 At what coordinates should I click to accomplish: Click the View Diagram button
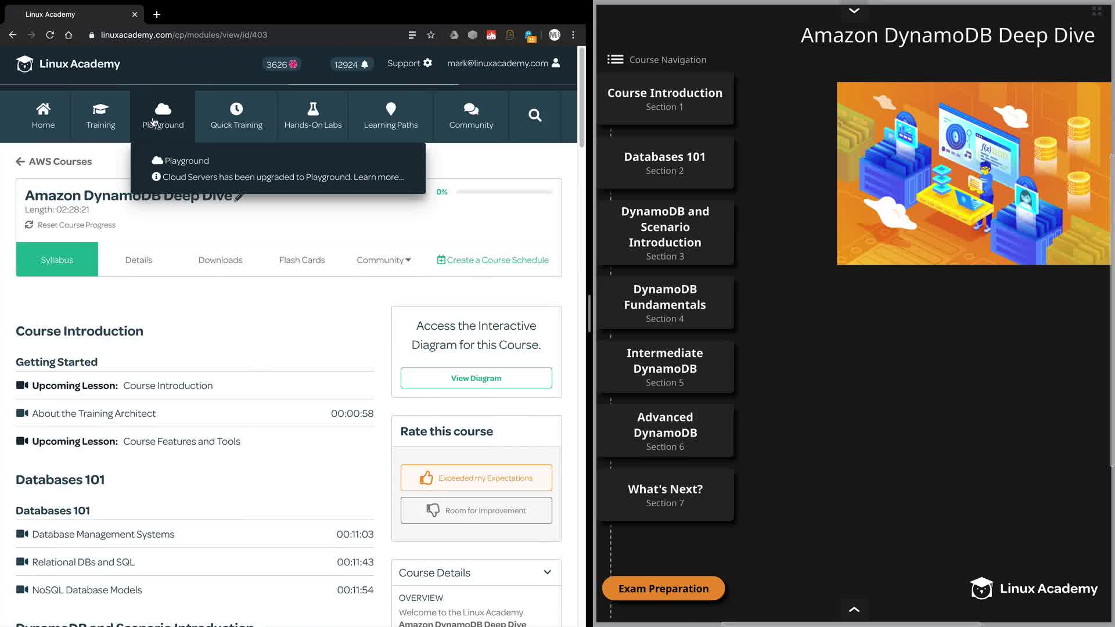pyautogui.click(x=476, y=378)
